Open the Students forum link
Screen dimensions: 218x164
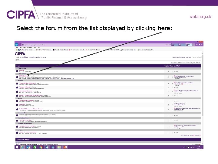point(22,70)
